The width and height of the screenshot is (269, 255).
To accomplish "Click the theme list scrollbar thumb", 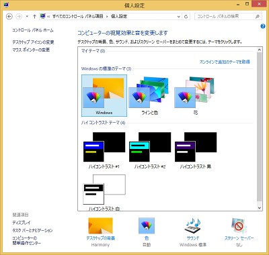I will coord(260,127).
